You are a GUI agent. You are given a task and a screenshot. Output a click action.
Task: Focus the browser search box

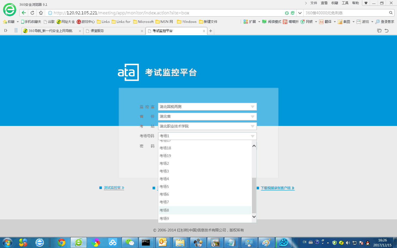(x=346, y=13)
